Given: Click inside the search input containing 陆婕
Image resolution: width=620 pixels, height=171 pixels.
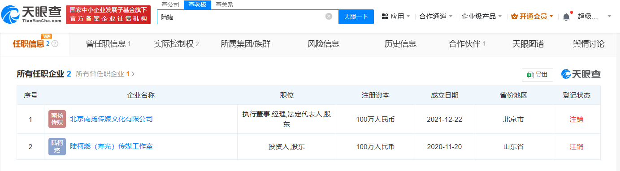Looking at the screenshot, I should pyautogui.click(x=242, y=17).
